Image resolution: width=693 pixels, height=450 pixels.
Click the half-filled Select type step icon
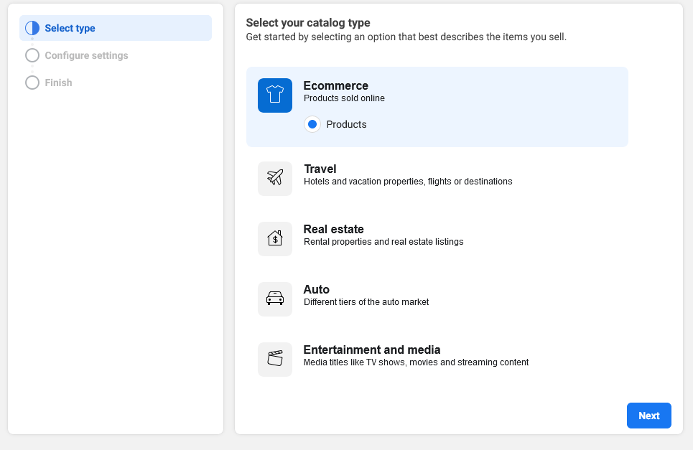tap(32, 28)
